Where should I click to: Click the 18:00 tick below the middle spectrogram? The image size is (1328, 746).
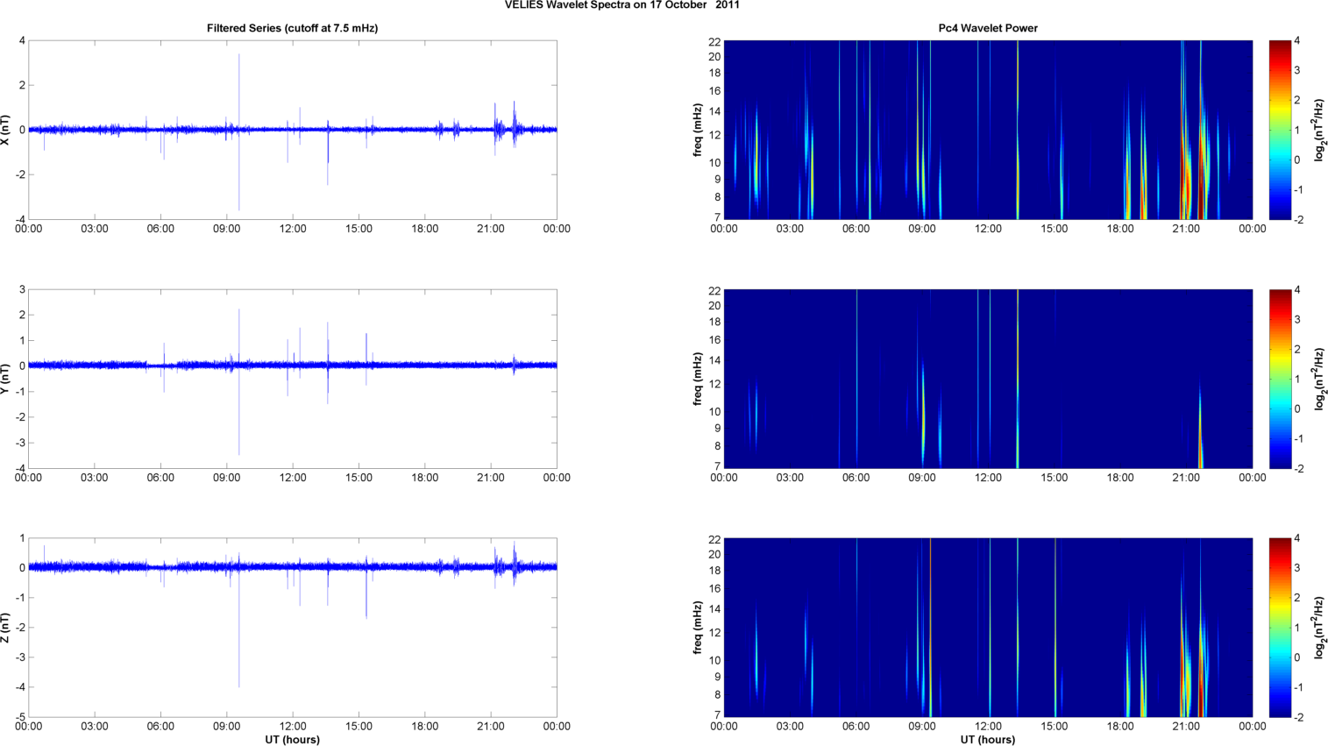[1120, 478]
